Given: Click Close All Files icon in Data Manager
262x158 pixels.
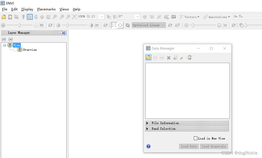Looking at the screenshot, I should 175,58.
